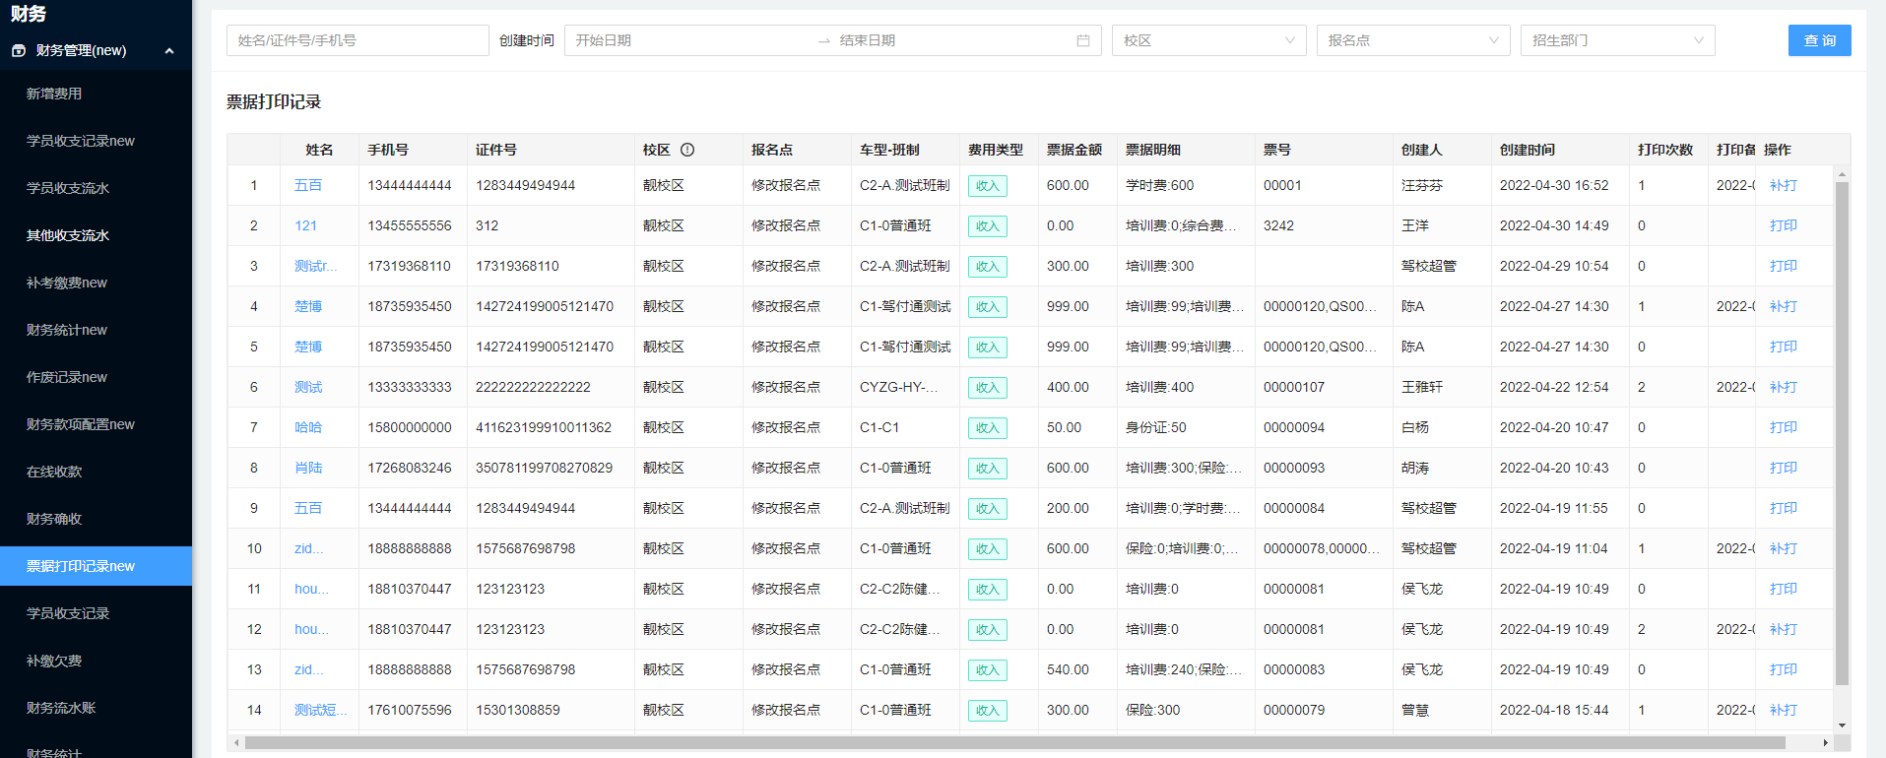Open the 校区 dropdown filter
This screenshot has width=1886, height=758.
tap(1208, 40)
